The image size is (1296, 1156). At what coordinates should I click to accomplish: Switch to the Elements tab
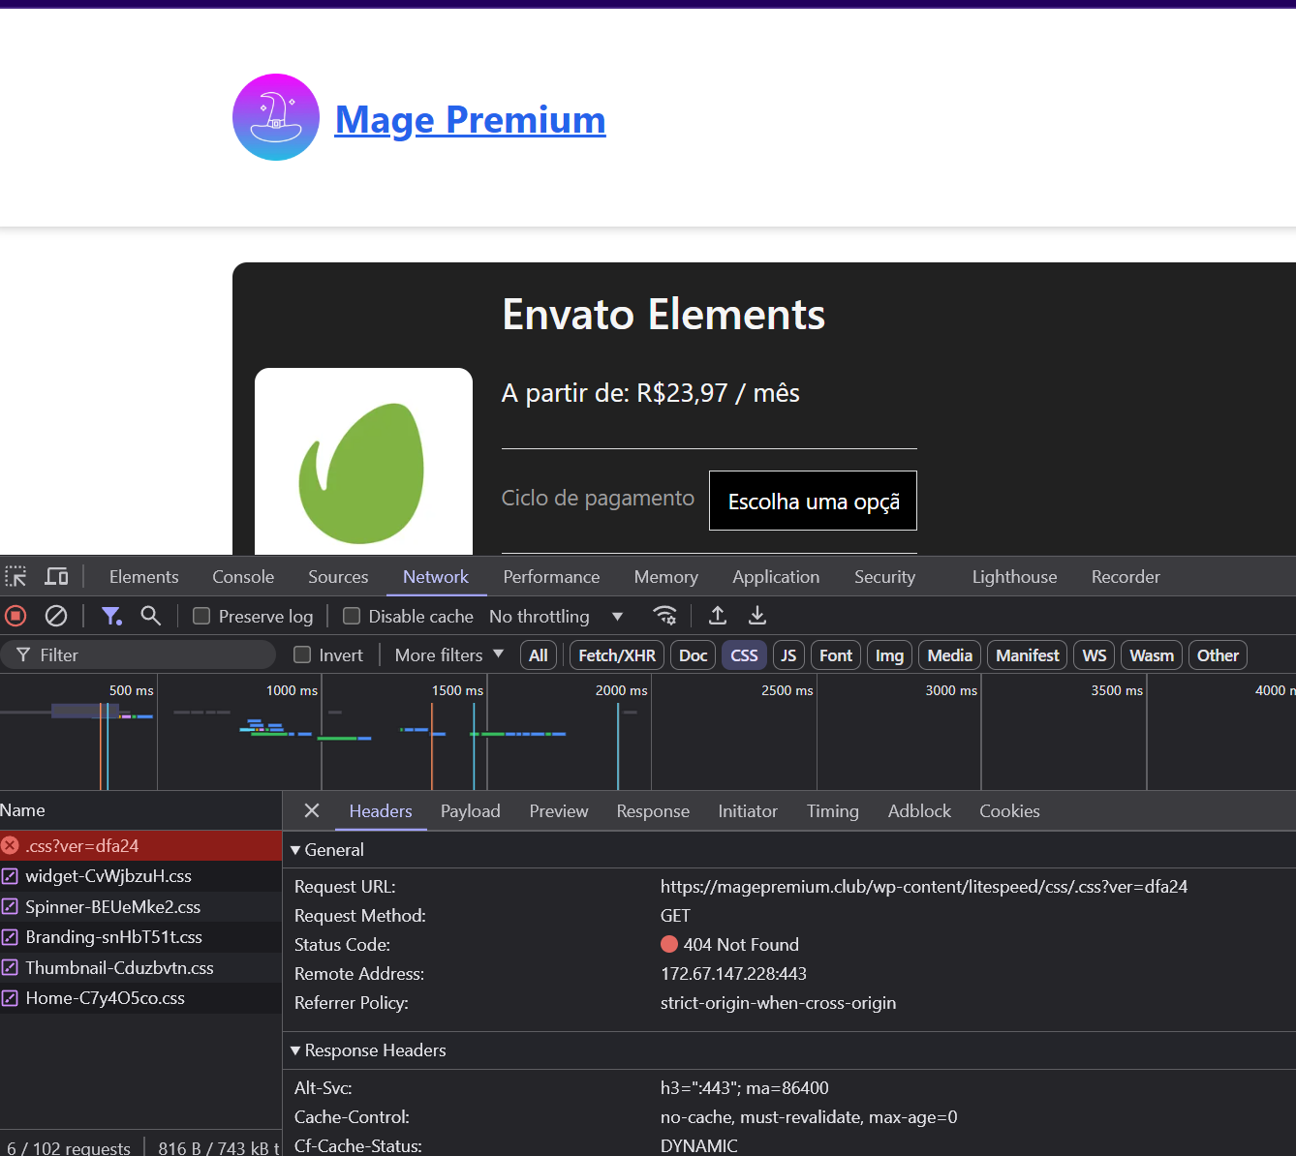pos(143,577)
